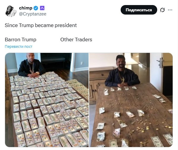The height and width of the screenshot is (150, 178).
Task: Open the right photo with coins table
Action: click(131, 100)
